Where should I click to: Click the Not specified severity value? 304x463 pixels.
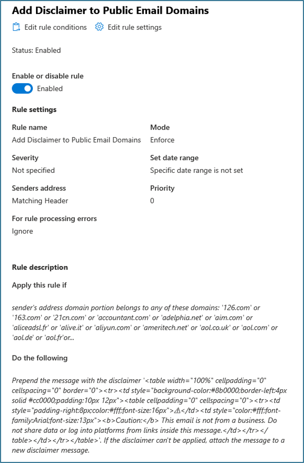(33, 171)
